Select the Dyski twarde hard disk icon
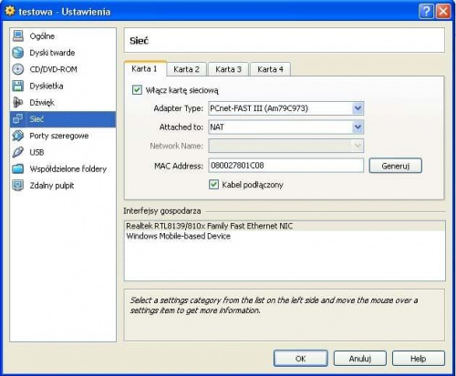Viewport: 456px width, 376px height. point(18,53)
